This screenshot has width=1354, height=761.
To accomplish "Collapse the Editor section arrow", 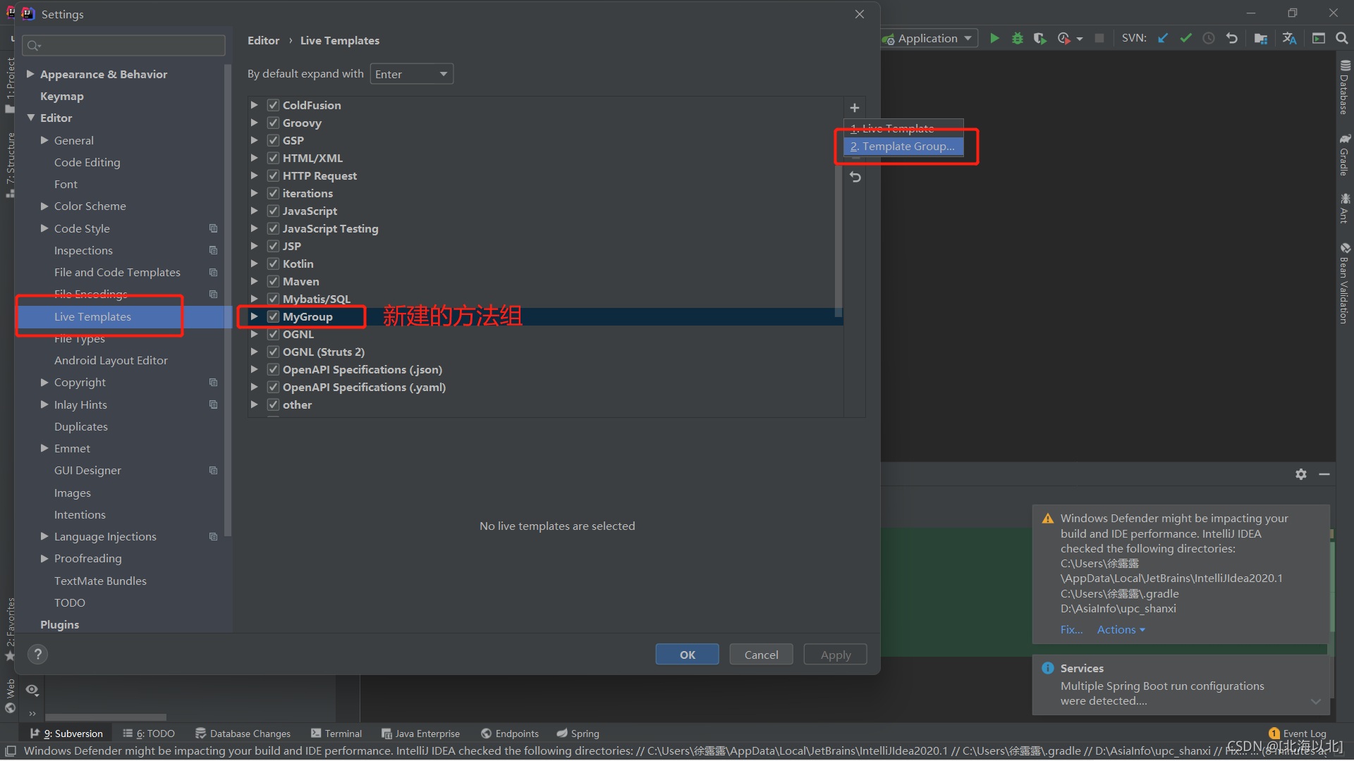I will [x=30, y=118].
